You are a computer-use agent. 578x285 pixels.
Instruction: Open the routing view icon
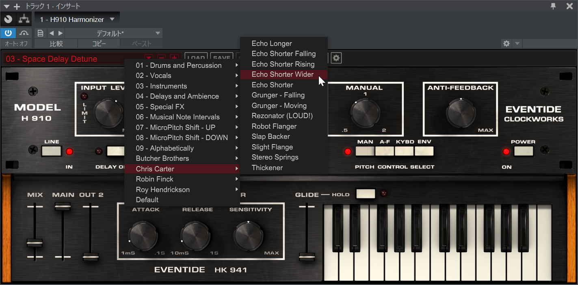click(x=24, y=19)
